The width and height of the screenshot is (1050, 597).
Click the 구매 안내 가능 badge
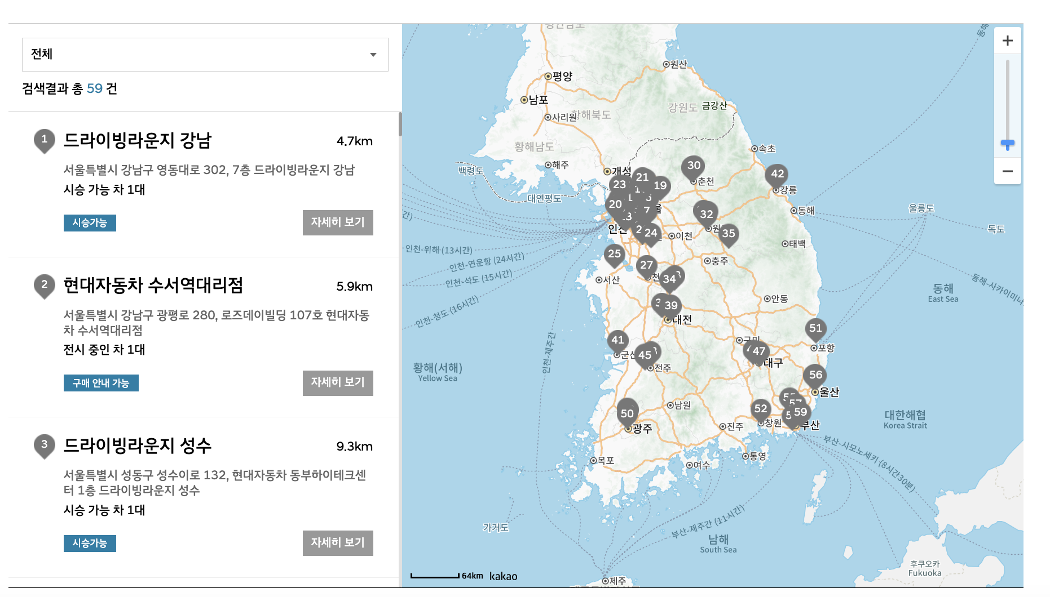[x=101, y=383]
